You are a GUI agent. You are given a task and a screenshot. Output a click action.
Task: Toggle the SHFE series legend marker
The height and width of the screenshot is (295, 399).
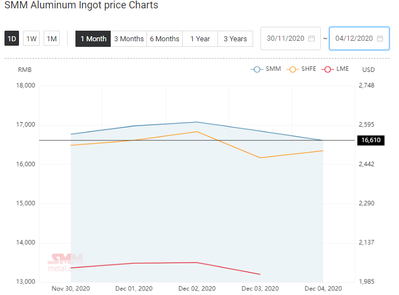(293, 69)
